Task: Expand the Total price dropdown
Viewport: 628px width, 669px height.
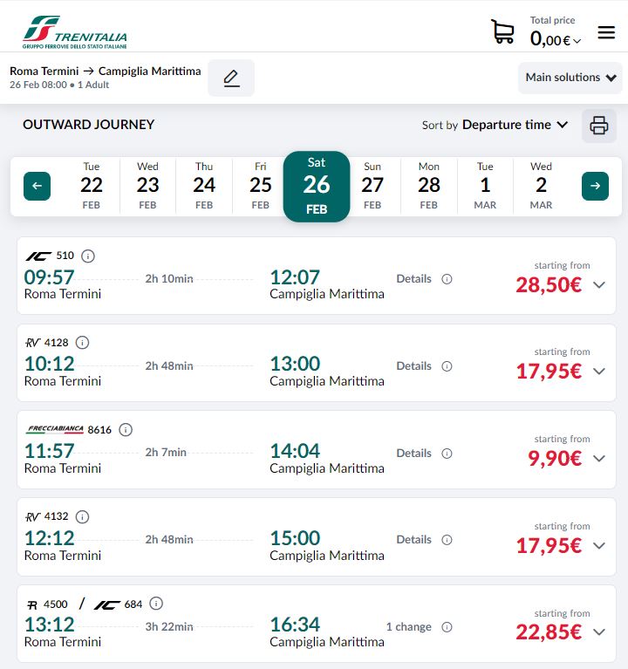Action: click(x=556, y=39)
